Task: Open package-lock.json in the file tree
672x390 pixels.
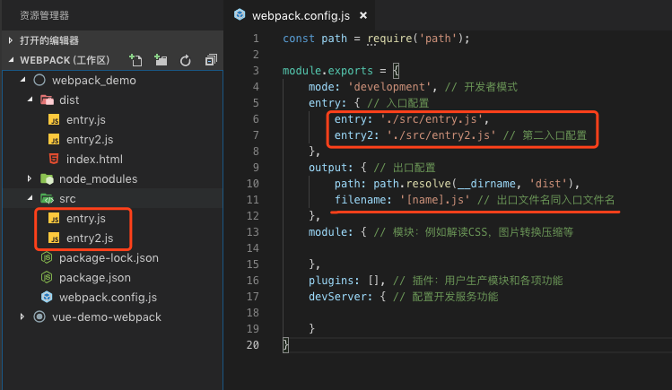Action: 109,257
